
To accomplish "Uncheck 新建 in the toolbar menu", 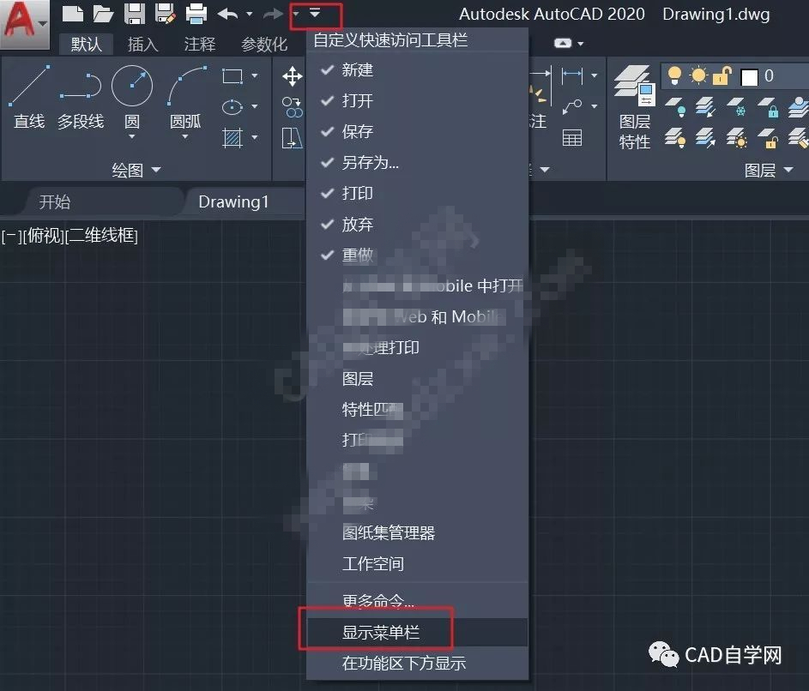I will pyautogui.click(x=417, y=69).
